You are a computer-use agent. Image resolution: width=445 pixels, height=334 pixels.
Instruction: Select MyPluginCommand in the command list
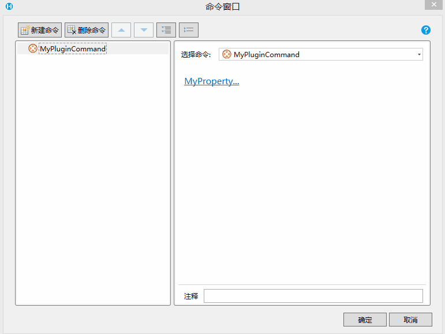[93, 48]
